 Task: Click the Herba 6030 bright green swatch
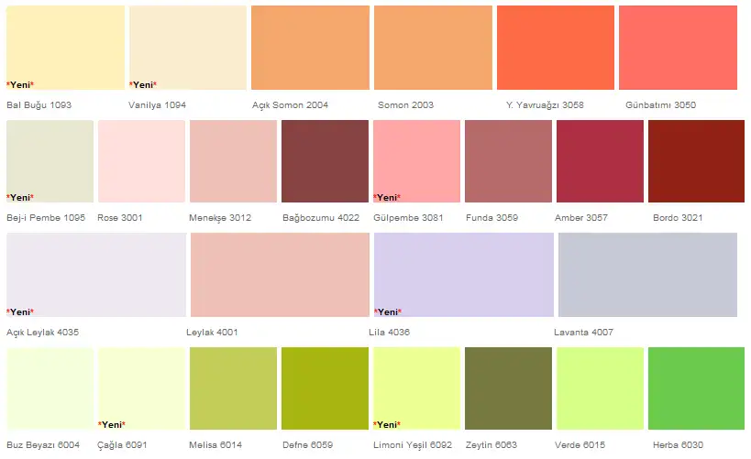[x=696, y=388]
